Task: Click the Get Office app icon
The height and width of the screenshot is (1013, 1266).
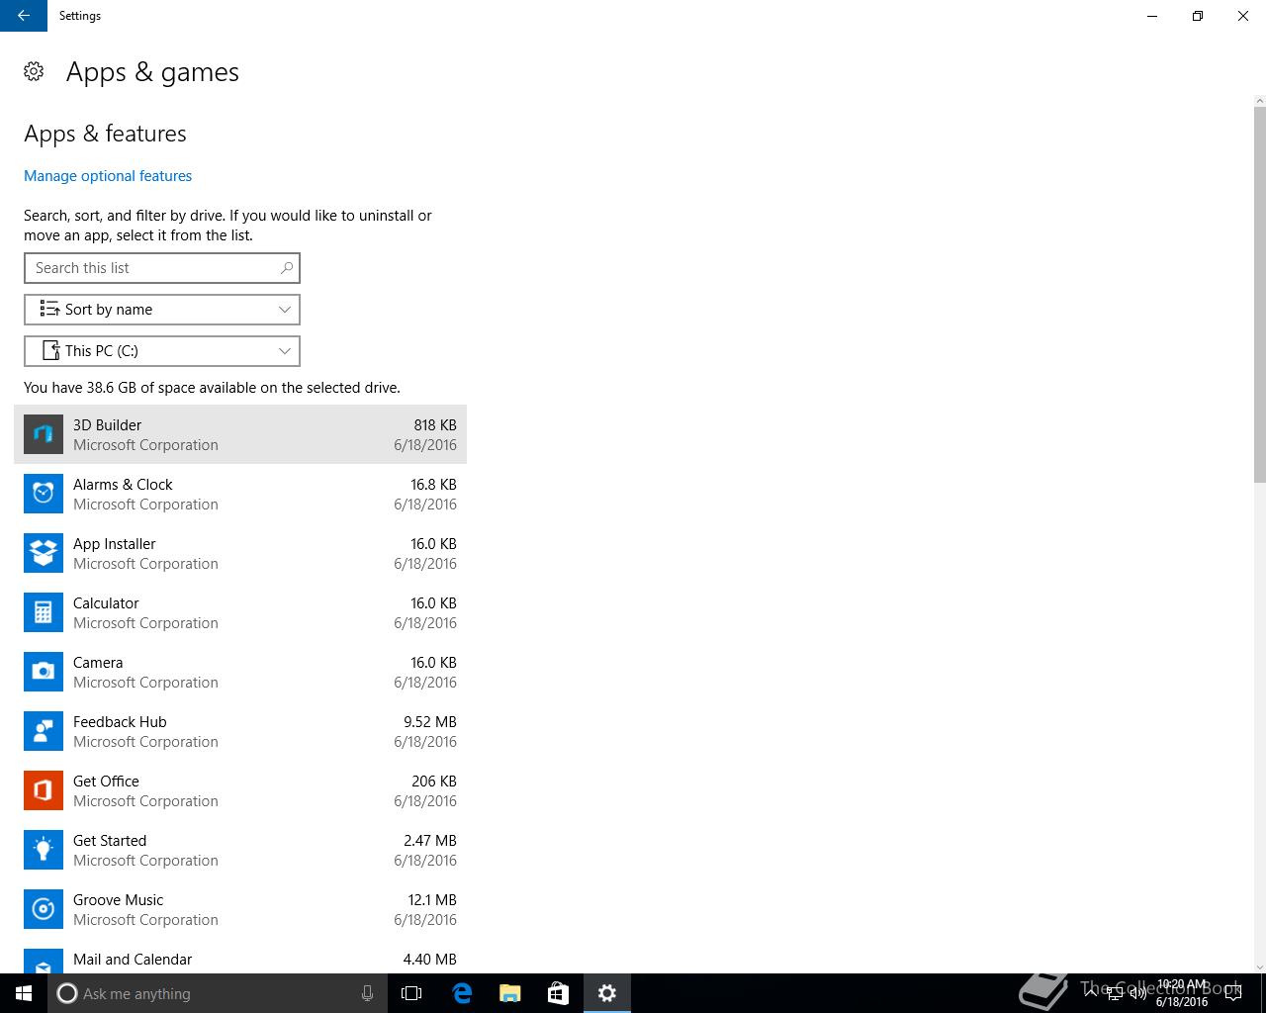Action: pyautogui.click(x=44, y=790)
